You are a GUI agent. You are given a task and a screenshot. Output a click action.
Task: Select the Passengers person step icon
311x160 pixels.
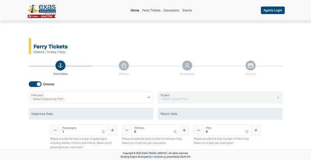pos(187,66)
